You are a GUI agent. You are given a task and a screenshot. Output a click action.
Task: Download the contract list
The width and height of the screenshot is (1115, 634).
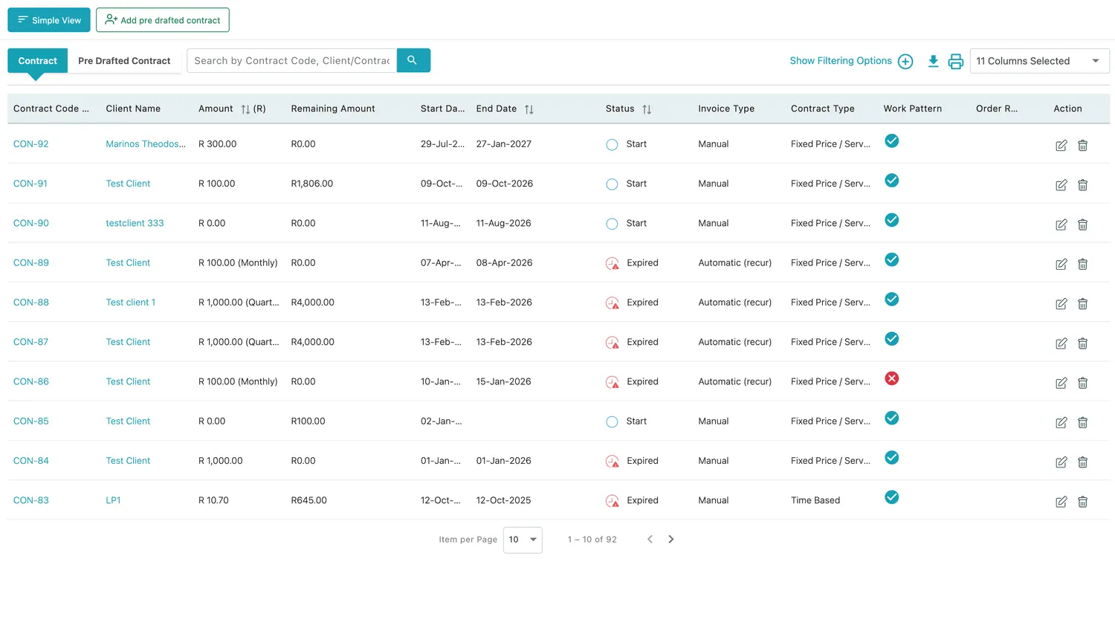pos(933,61)
